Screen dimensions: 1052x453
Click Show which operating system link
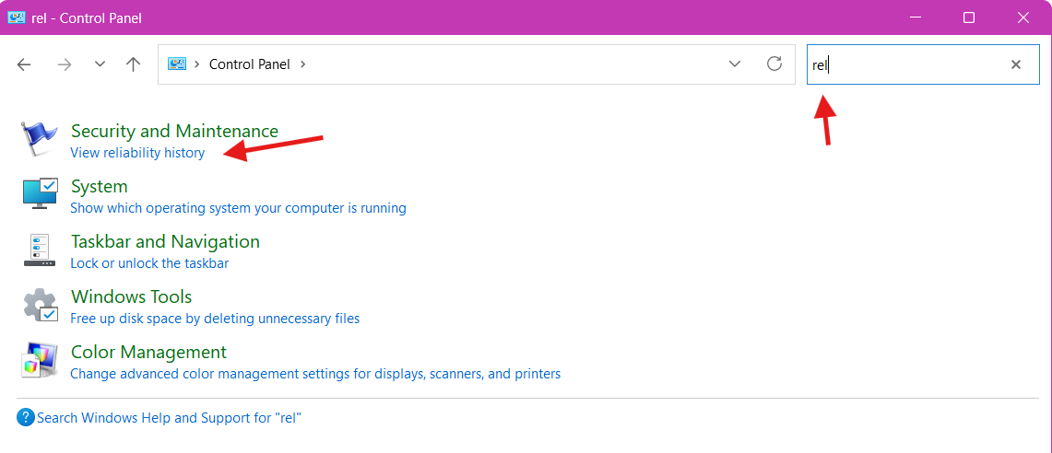tap(238, 208)
